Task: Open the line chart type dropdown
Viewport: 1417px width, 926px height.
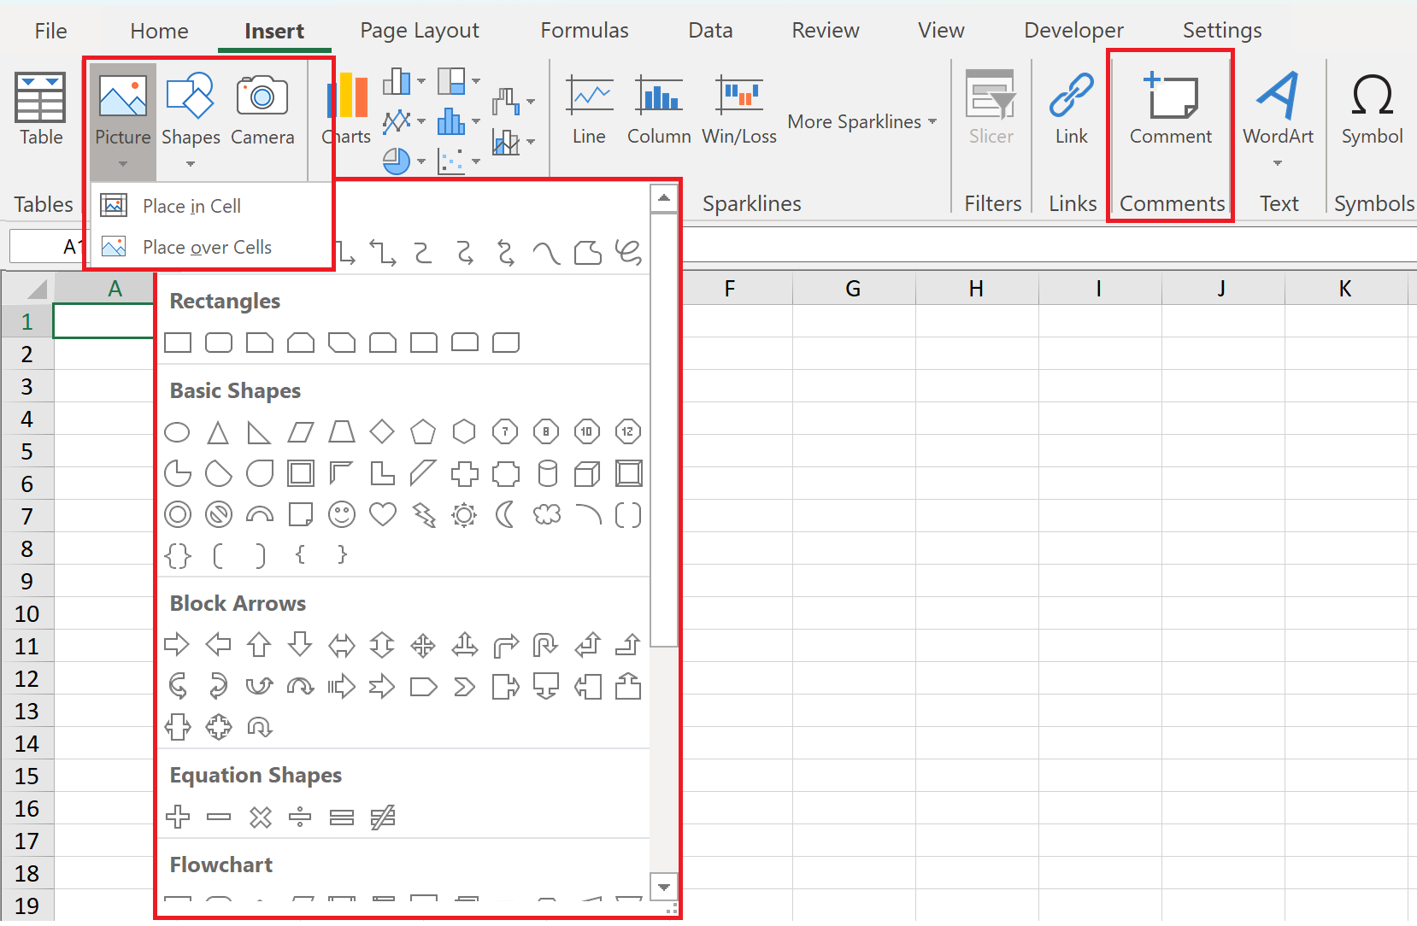Action: pos(421,120)
